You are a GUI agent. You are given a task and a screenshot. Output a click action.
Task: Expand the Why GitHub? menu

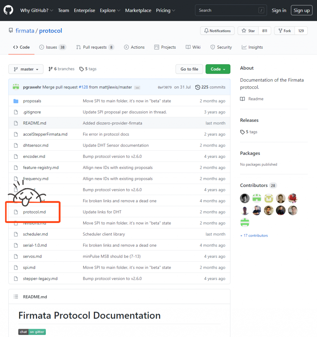pos(37,10)
